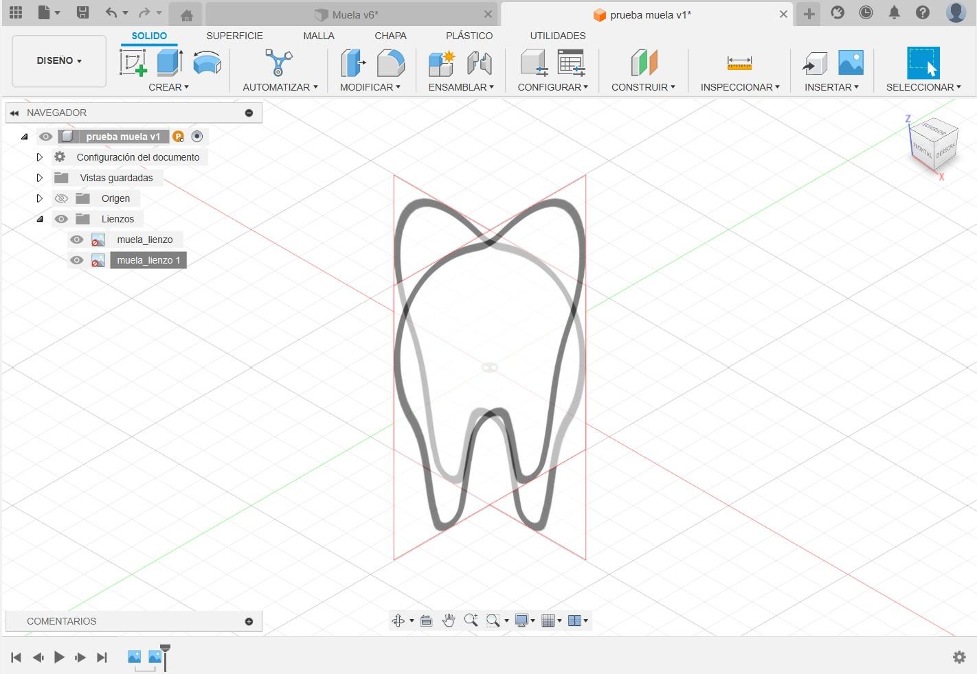Open the ENSAMBLAR dropdown menu
Screen dimensions: 977x674
[460, 87]
